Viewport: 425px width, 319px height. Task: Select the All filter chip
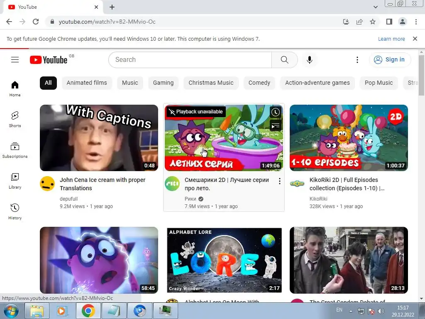click(48, 83)
